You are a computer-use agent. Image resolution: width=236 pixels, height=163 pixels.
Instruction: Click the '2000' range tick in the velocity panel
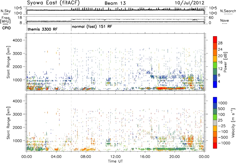[17, 127]
